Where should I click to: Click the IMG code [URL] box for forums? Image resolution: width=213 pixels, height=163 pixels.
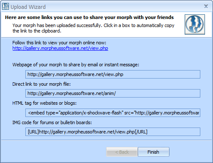pyautogui.click(x=113, y=132)
